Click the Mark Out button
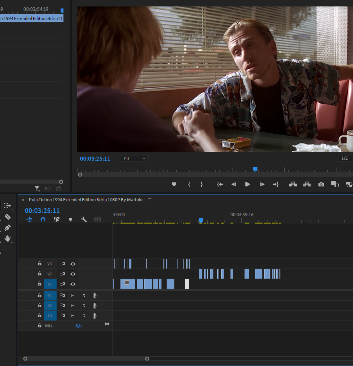 [202, 184]
